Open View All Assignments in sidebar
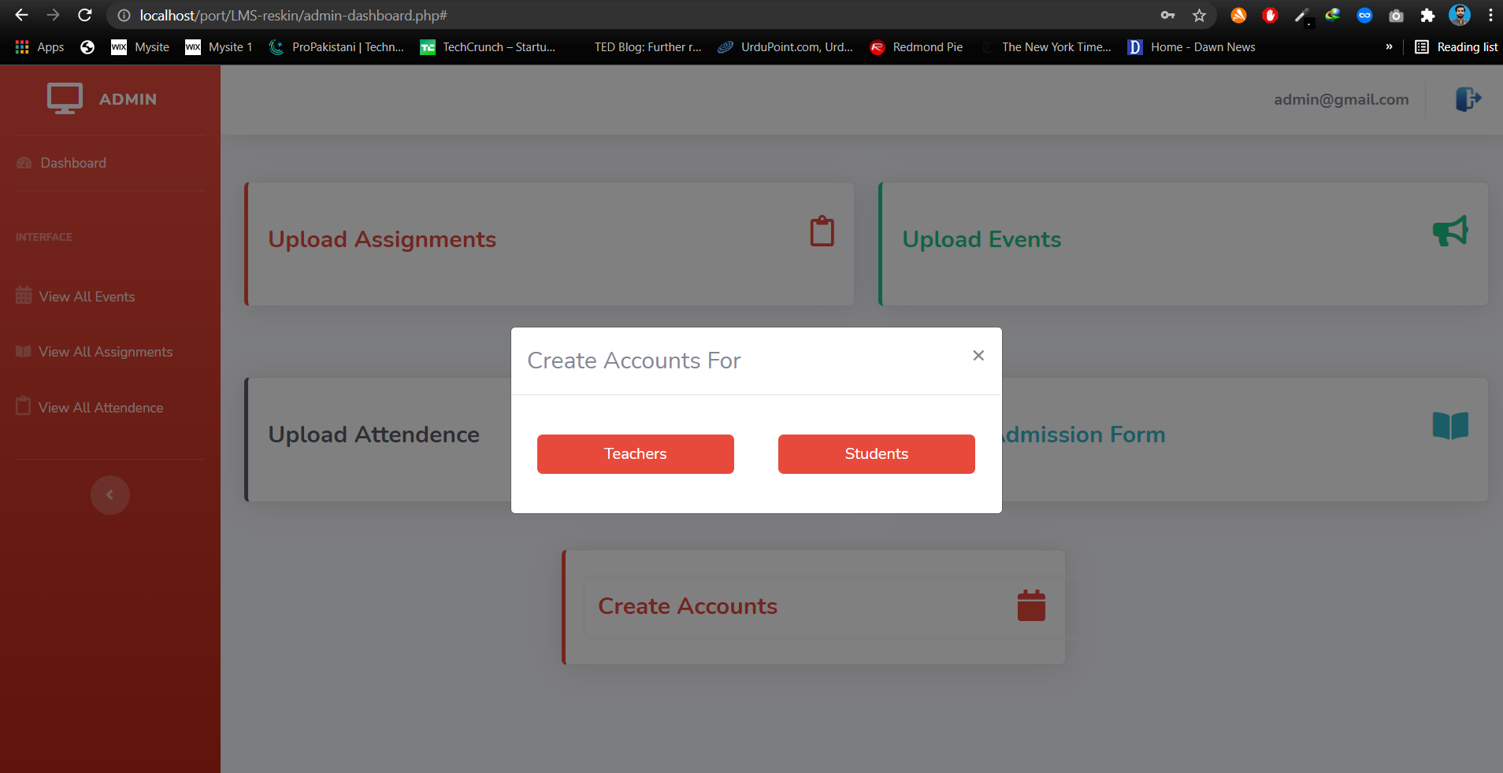This screenshot has height=773, width=1503. click(105, 352)
